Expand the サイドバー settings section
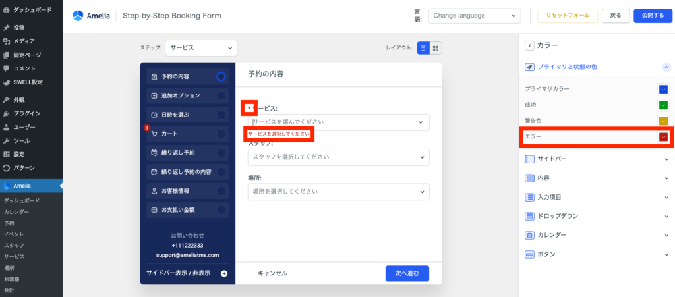The height and width of the screenshot is (297, 675). pyautogui.click(x=597, y=159)
